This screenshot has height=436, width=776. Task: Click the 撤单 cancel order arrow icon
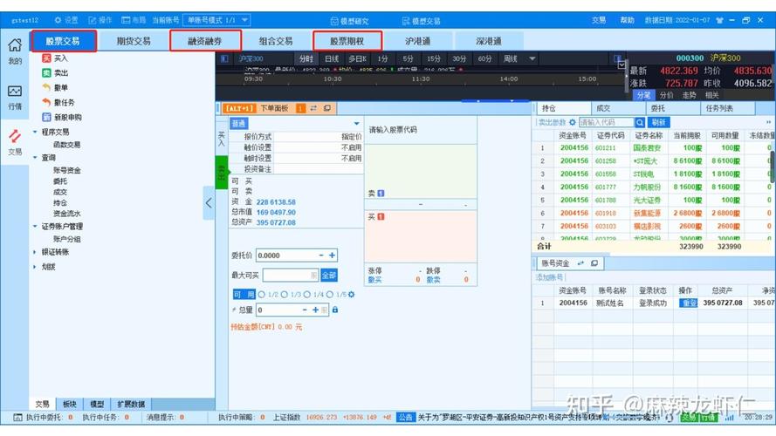pos(46,87)
